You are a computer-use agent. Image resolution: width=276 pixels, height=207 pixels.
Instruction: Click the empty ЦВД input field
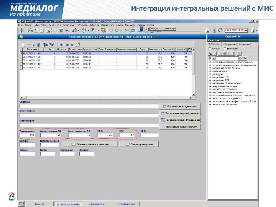coord(149,135)
